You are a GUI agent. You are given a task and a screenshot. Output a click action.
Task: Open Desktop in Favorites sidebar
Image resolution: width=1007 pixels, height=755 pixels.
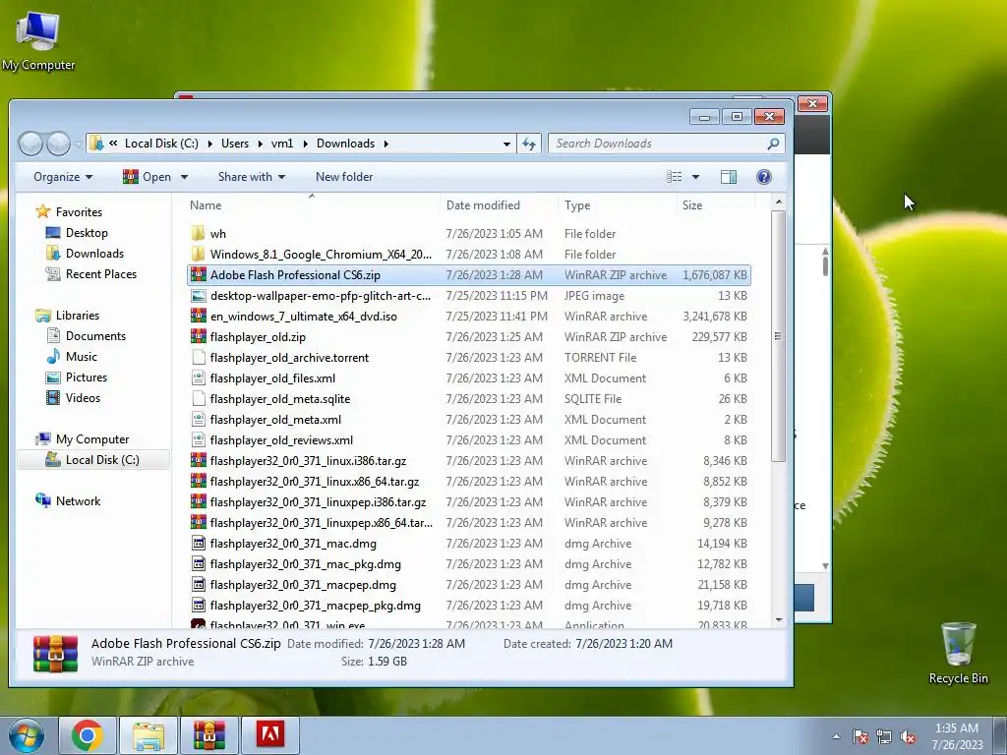click(x=77, y=232)
